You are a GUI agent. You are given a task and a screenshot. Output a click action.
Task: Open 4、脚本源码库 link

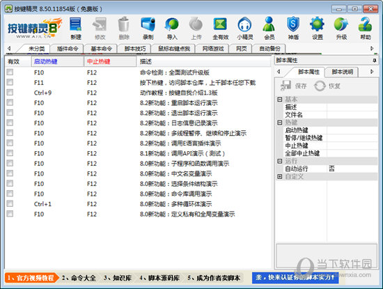tap(159, 278)
